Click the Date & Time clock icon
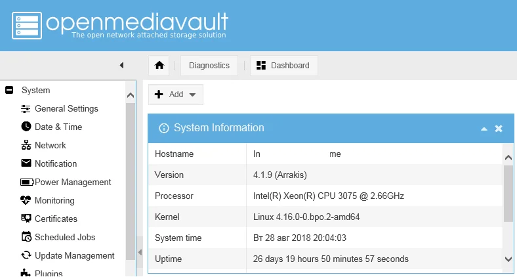517x277 pixels. coord(26,126)
